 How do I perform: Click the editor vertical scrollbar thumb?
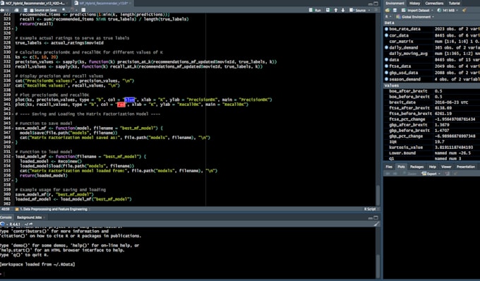[378, 195]
